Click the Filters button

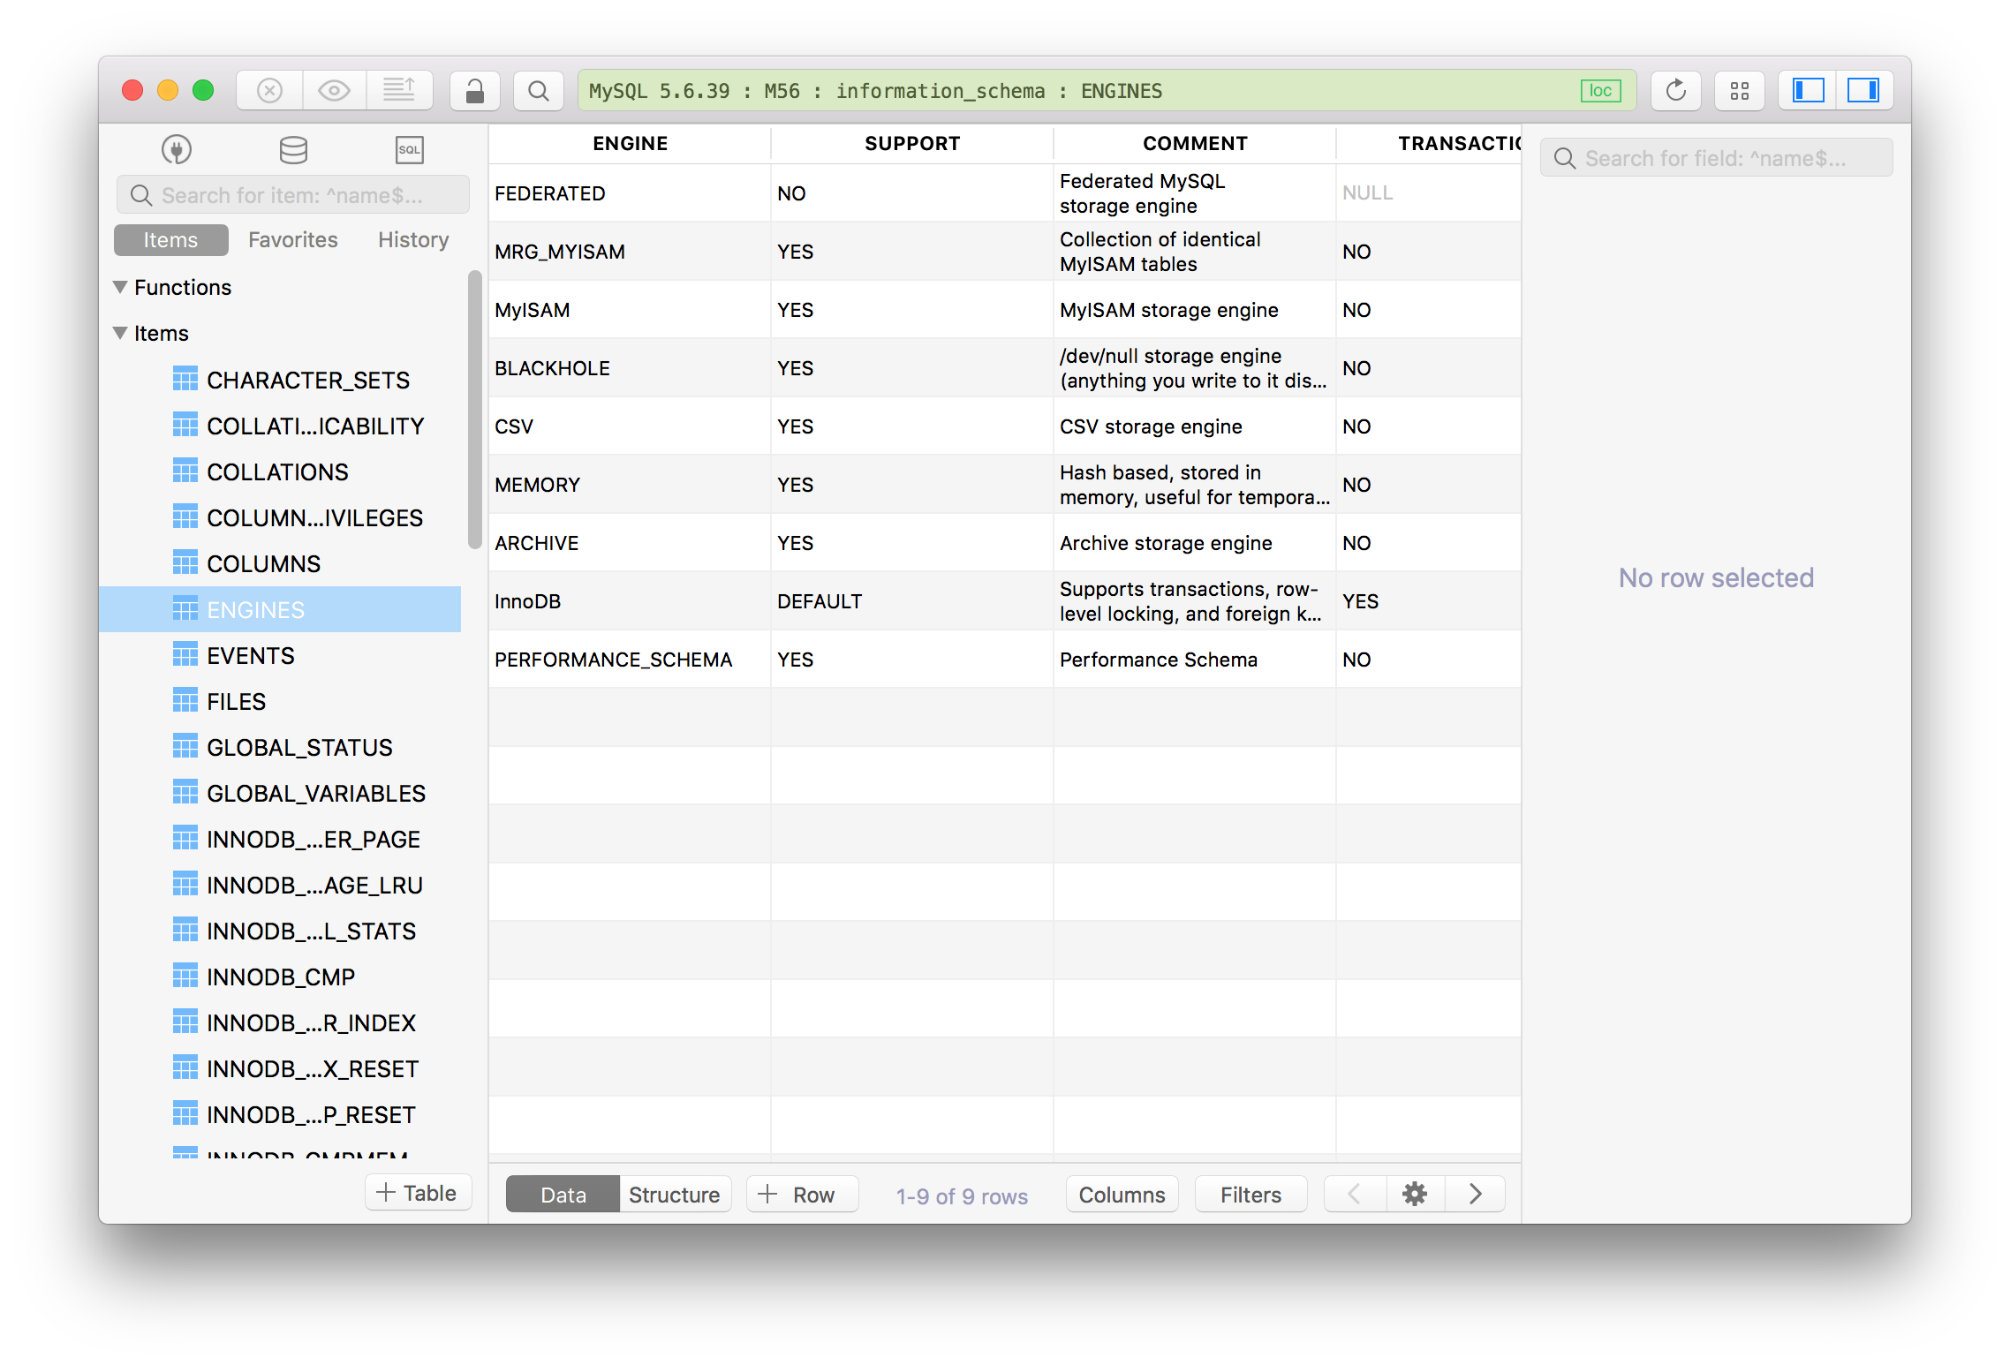click(1250, 1195)
